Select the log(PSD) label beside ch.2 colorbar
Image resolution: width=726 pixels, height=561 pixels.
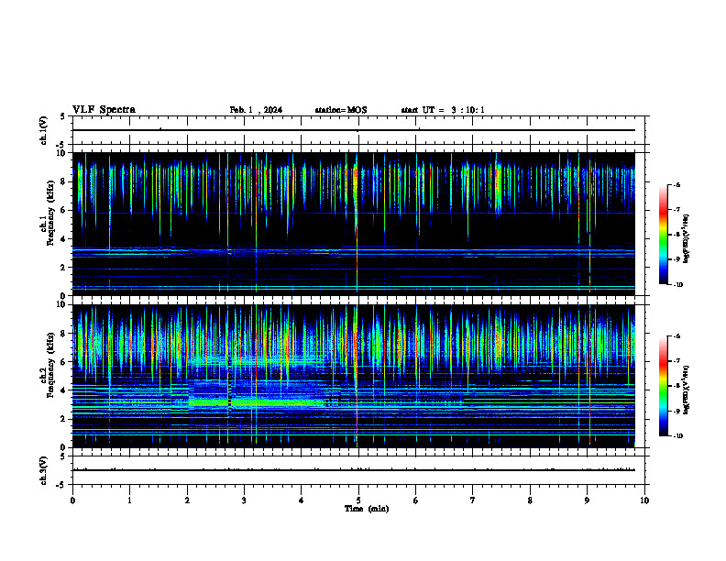pos(687,390)
